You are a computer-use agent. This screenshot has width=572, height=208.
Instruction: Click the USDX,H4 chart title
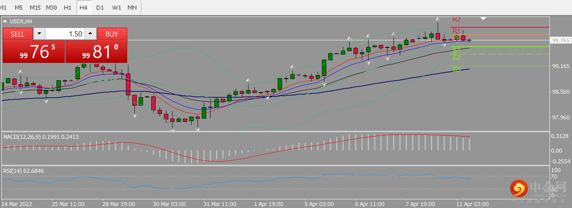[20, 21]
